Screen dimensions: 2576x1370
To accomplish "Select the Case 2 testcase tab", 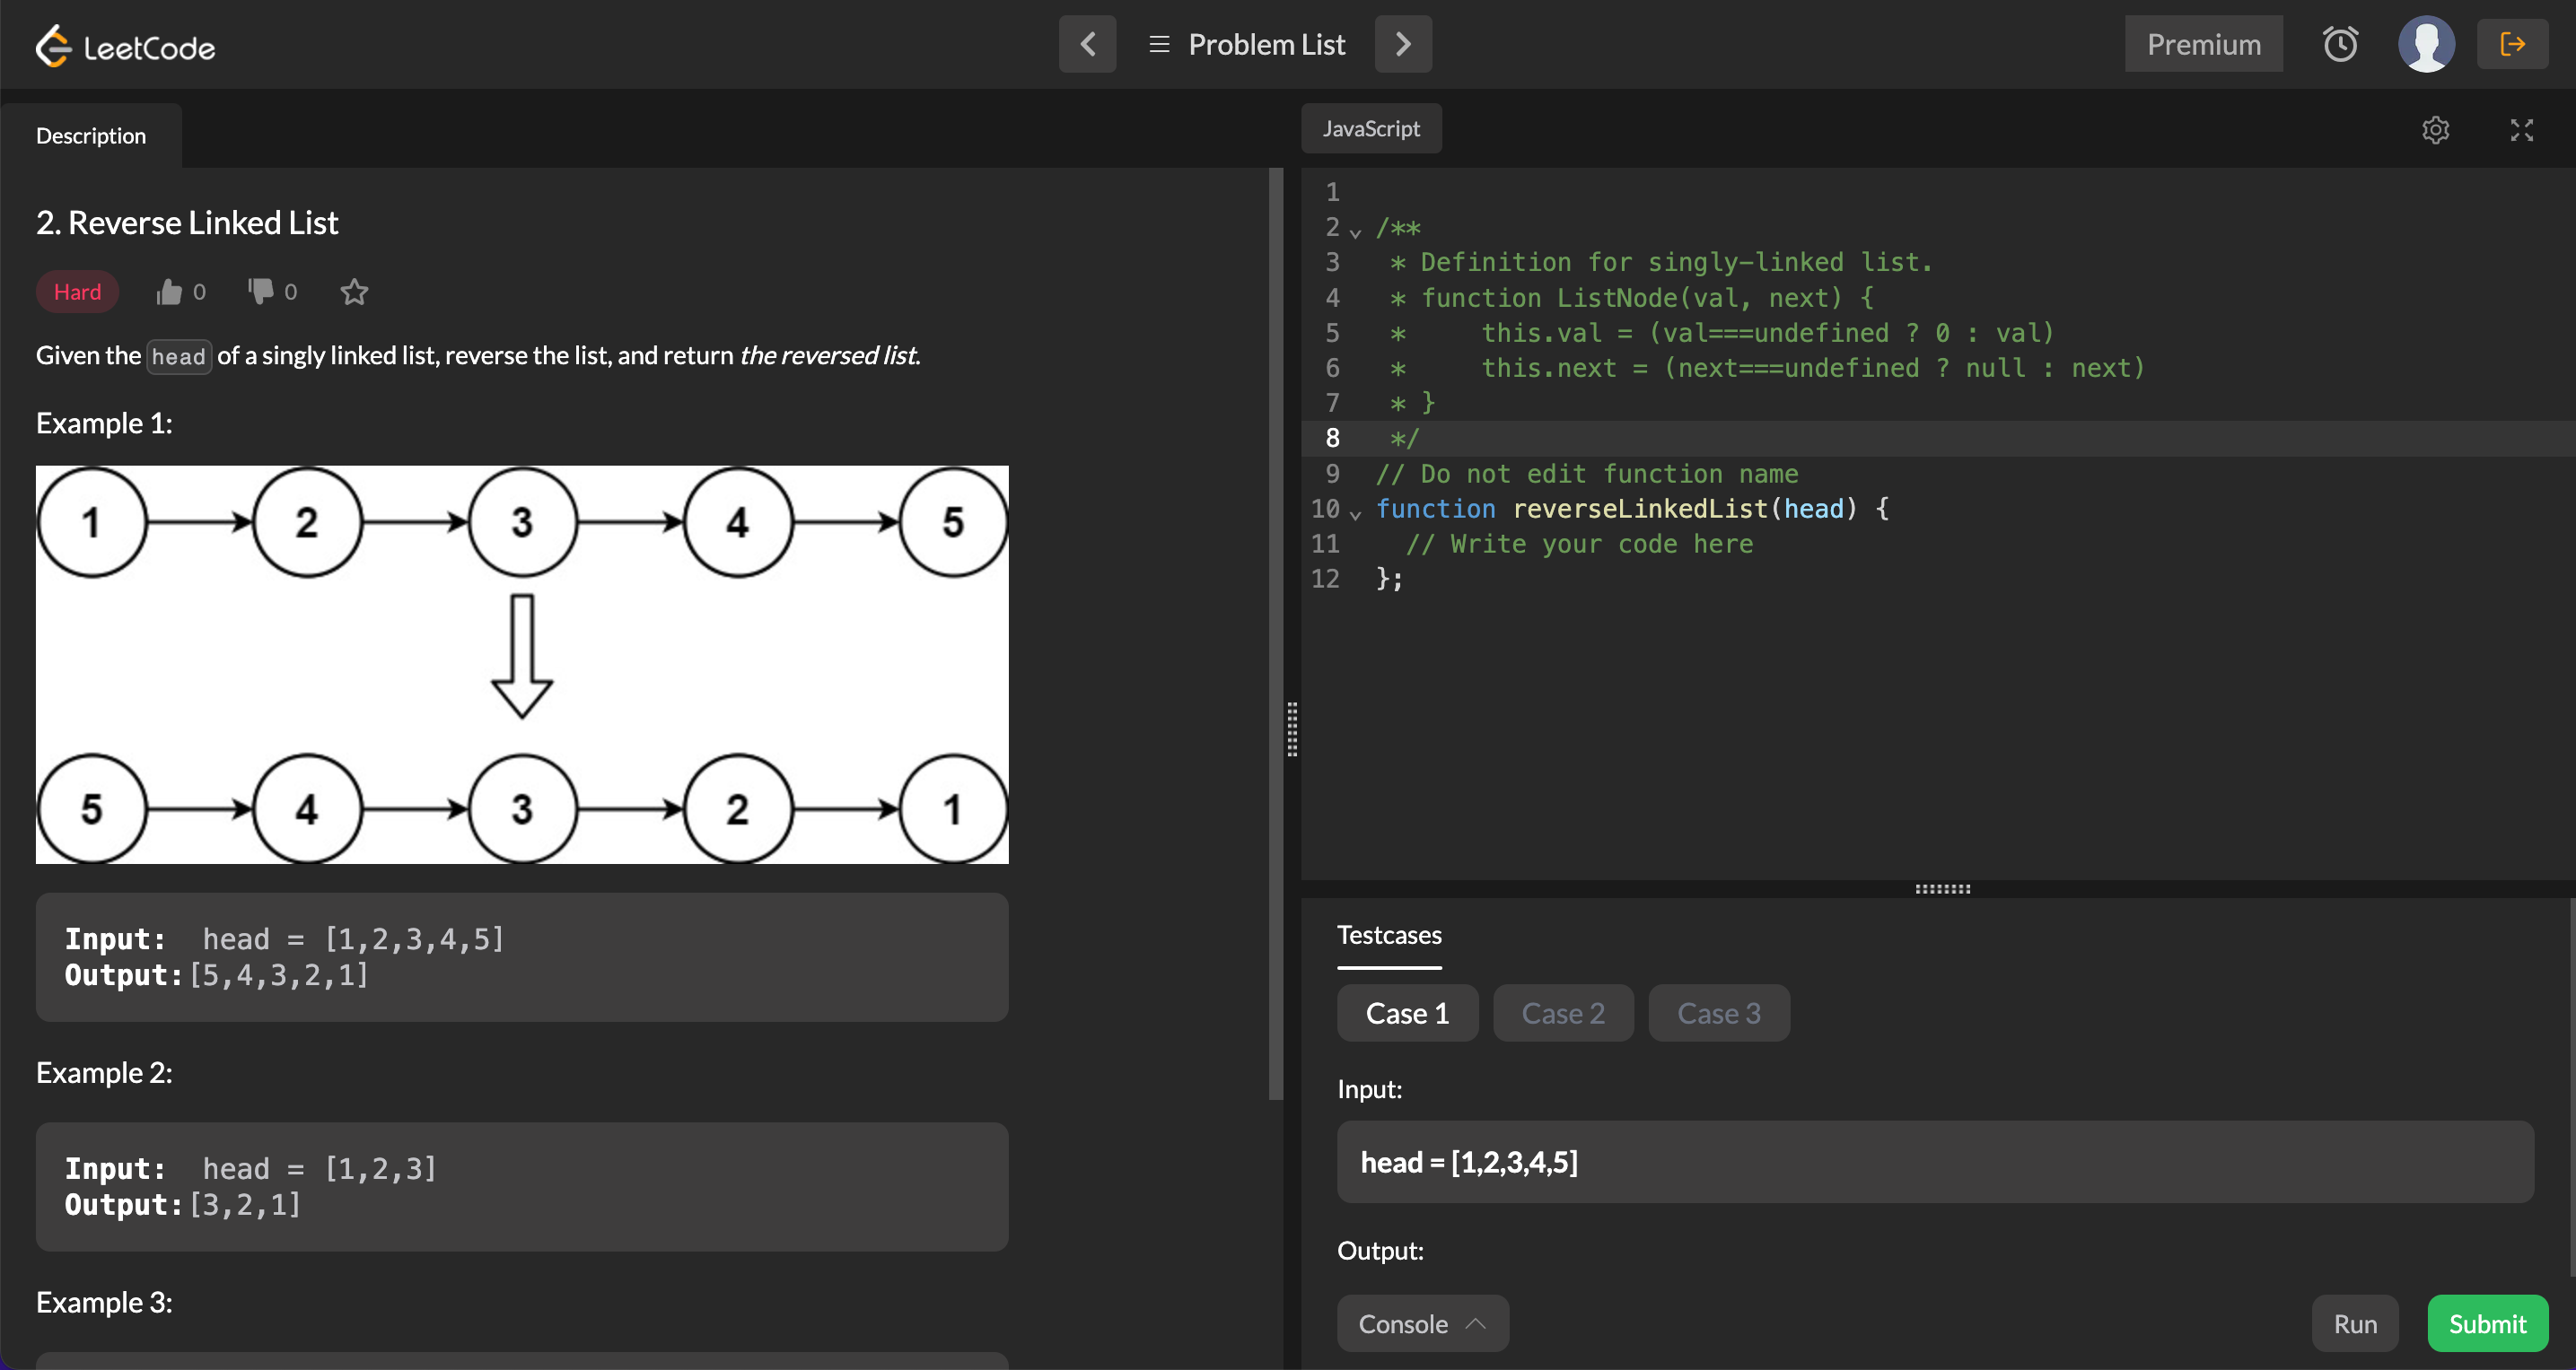I will pyautogui.click(x=1562, y=1013).
